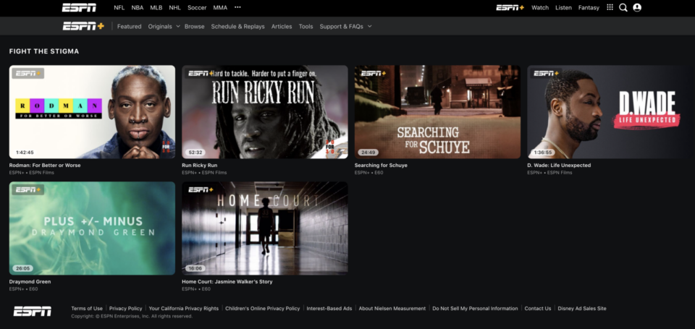Open the MMA menu item
The image size is (695, 329).
pyautogui.click(x=220, y=7)
